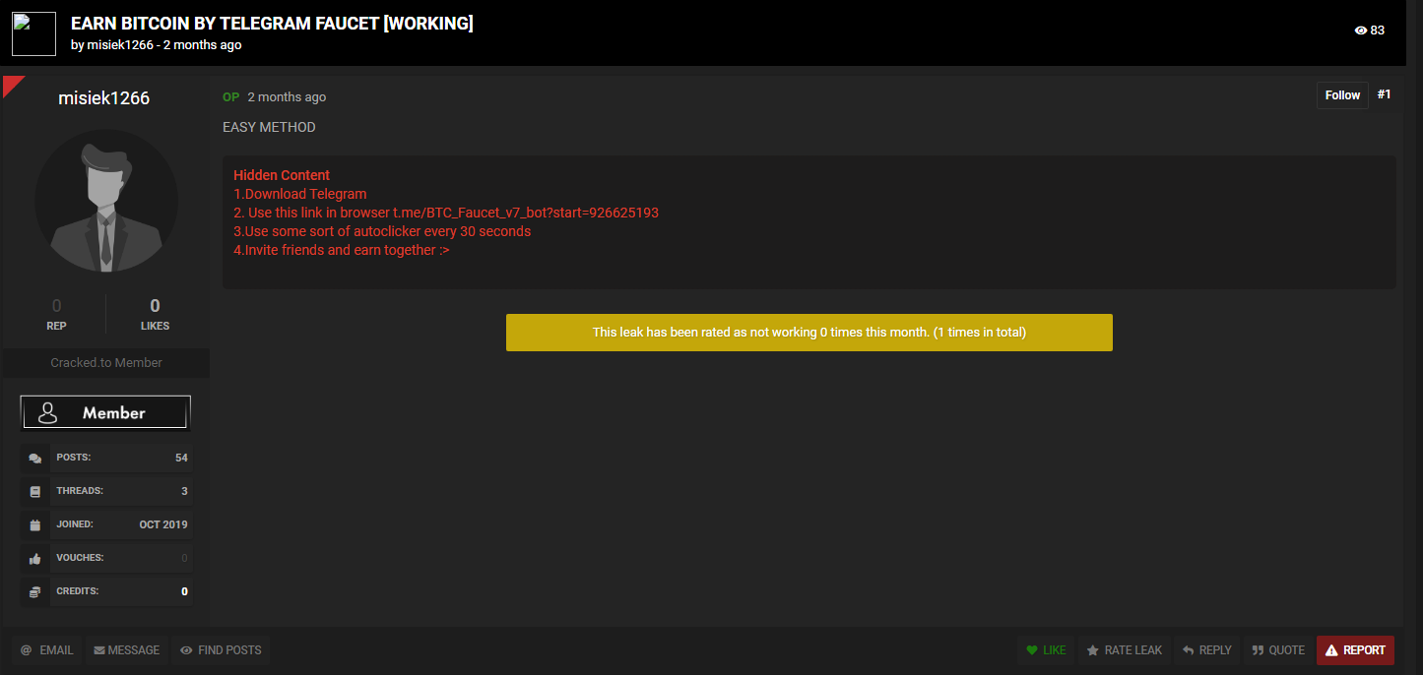Click the RATE LEAK button
The height and width of the screenshot is (675, 1423).
(1124, 650)
